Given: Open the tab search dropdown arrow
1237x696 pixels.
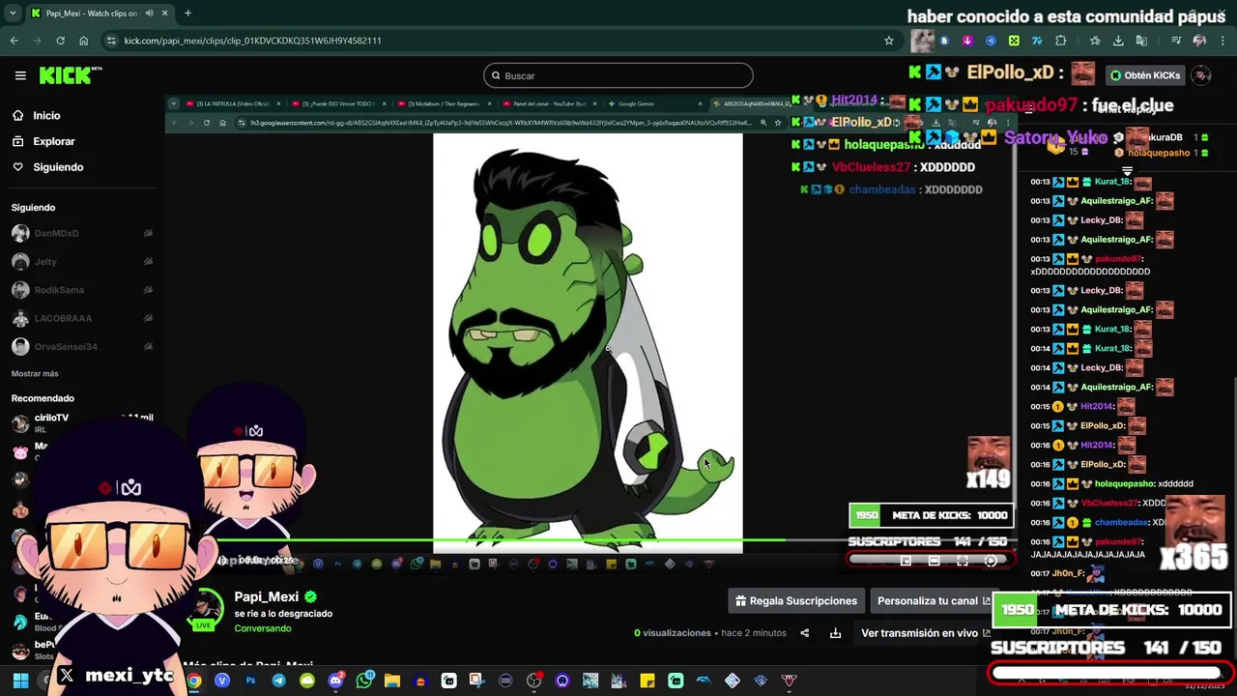Looking at the screenshot, I should 13,13.
